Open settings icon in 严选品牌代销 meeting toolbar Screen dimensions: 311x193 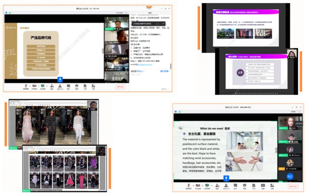point(94,87)
